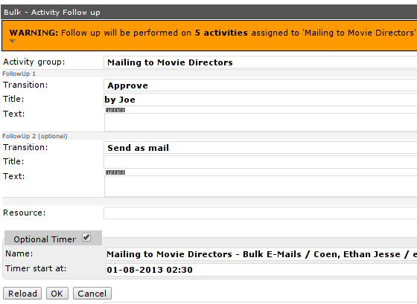Open FollowUp 2 text editor toolbar grip
The width and height of the screenshot is (417, 304).
pos(115,172)
